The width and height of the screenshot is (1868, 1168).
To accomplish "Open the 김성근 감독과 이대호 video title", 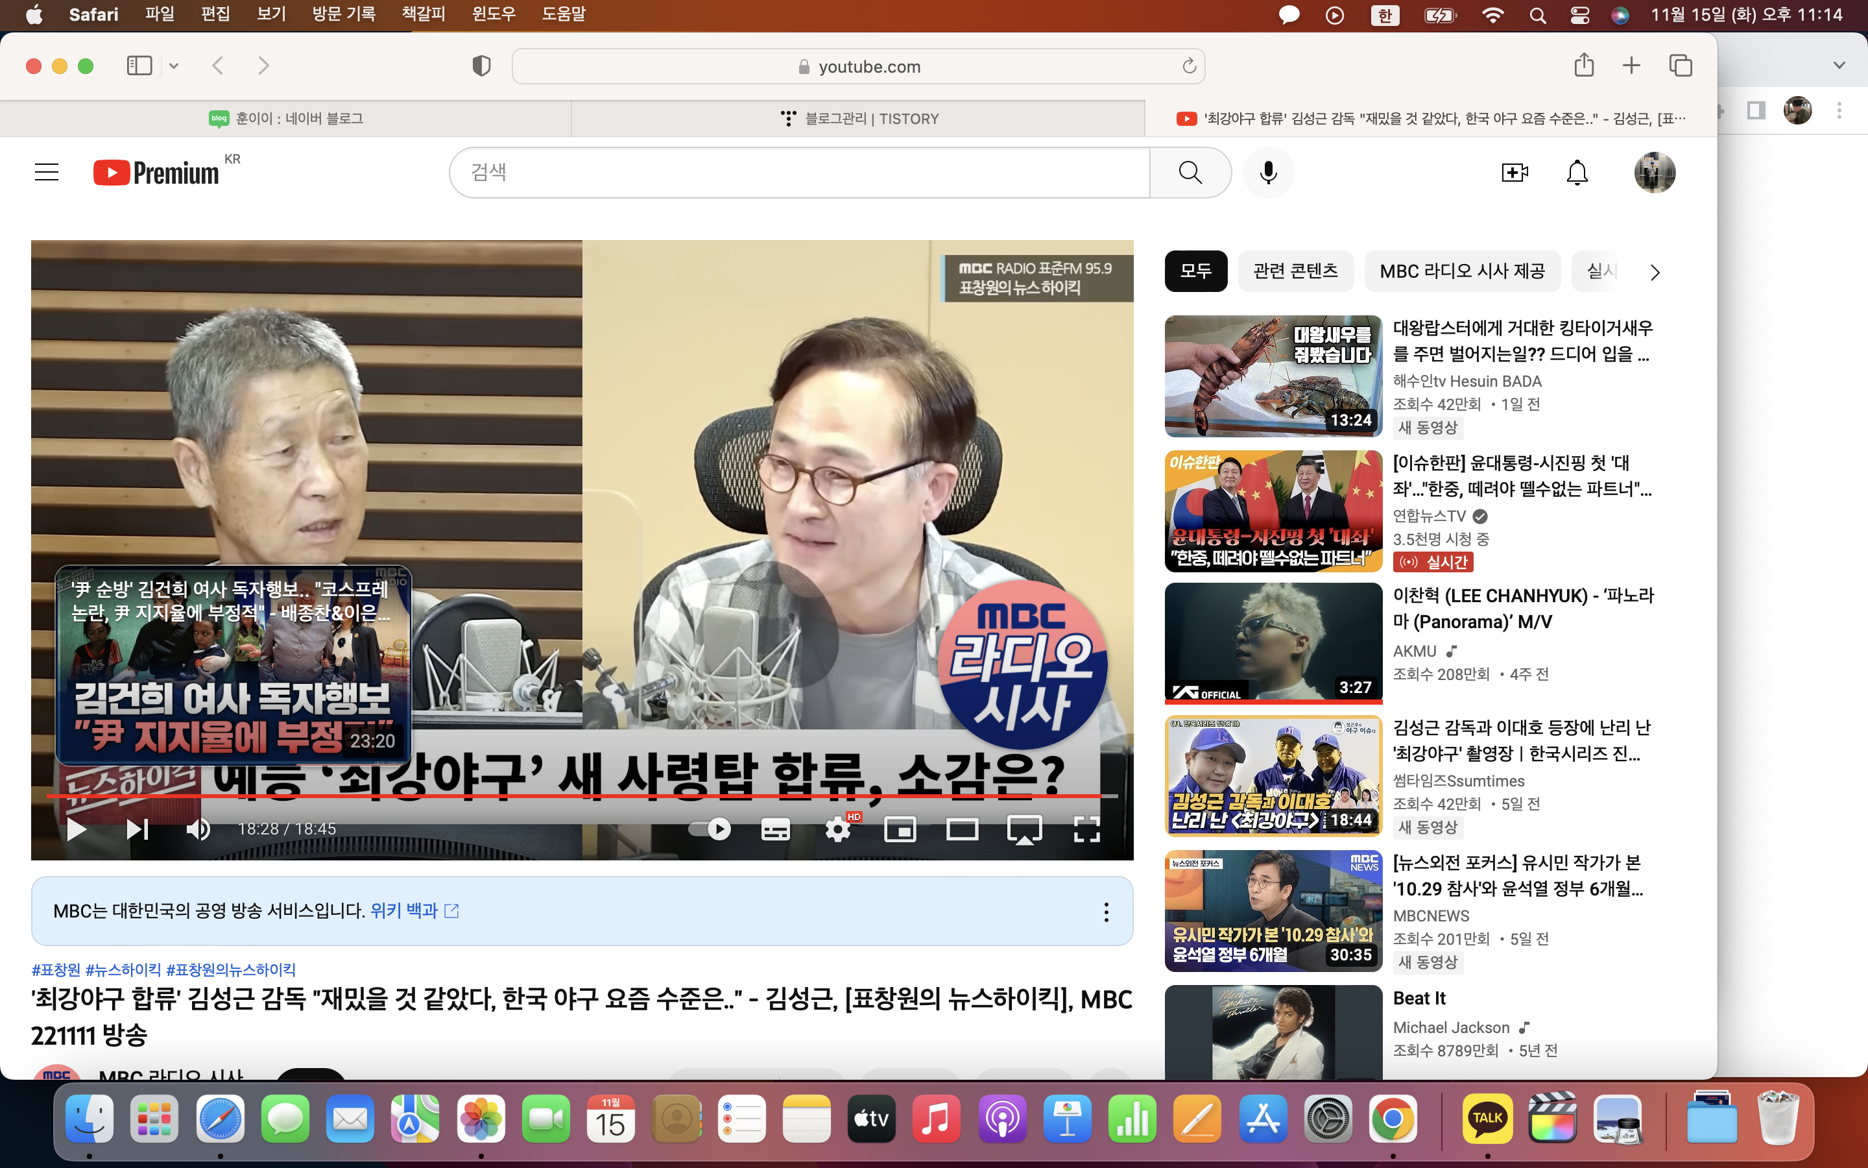I will tap(1522, 740).
